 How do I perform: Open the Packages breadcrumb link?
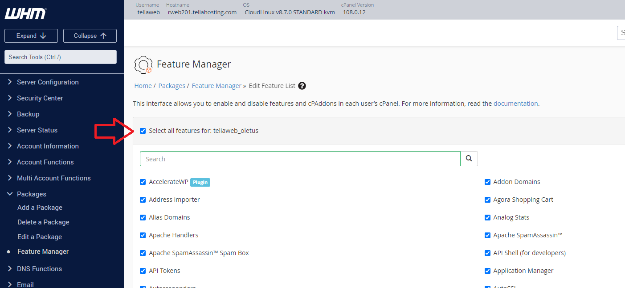tap(172, 86)
